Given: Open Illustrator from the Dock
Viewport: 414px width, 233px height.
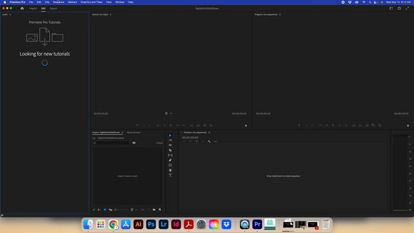Looking at the screenshot, I should [138, 225].
